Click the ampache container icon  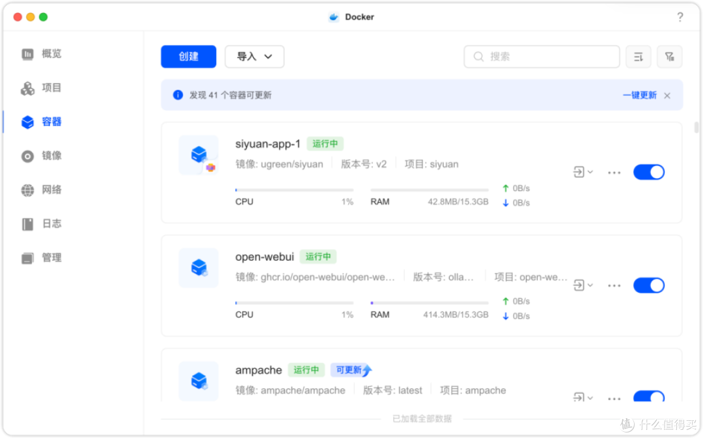click(199, 380)
